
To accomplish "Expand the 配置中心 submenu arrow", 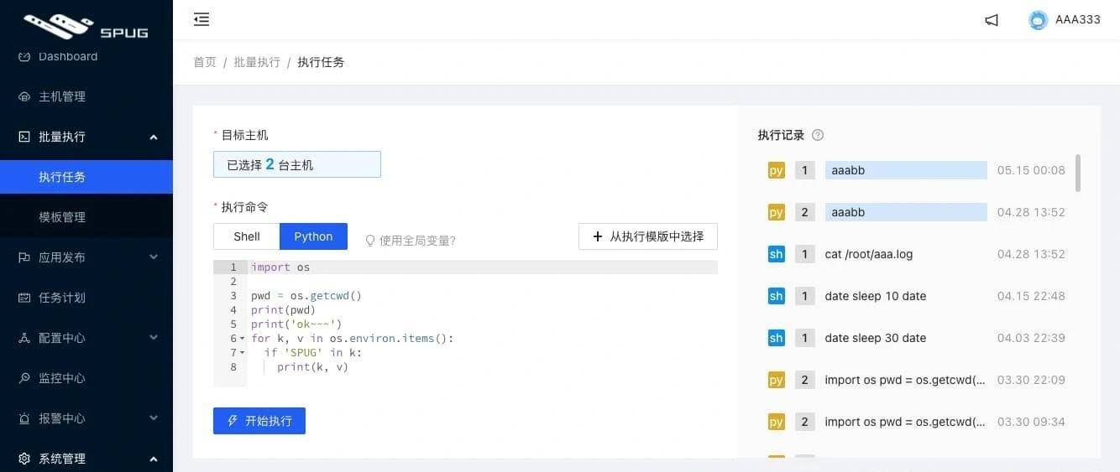I will (x=154, y=338).
